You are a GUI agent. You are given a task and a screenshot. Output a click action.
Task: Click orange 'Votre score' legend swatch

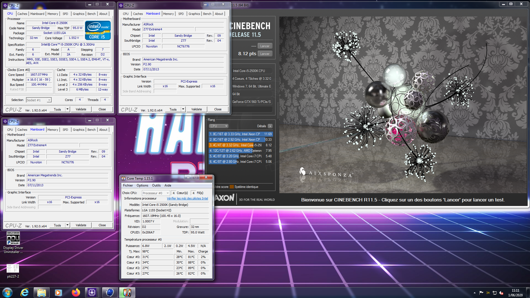click(x=232, y=187)
